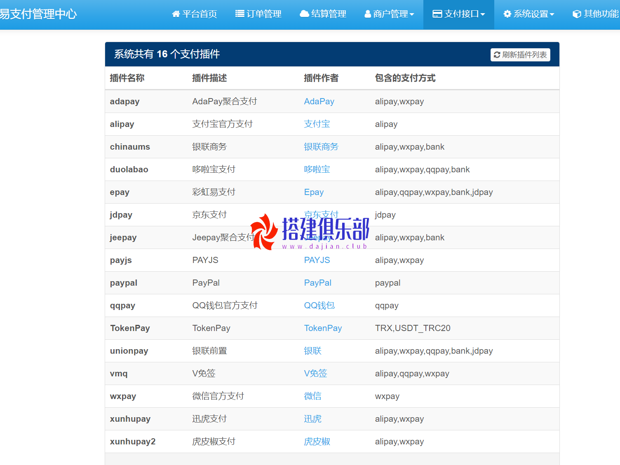Select the xunhupay2 plugin name

pos(133,442)
